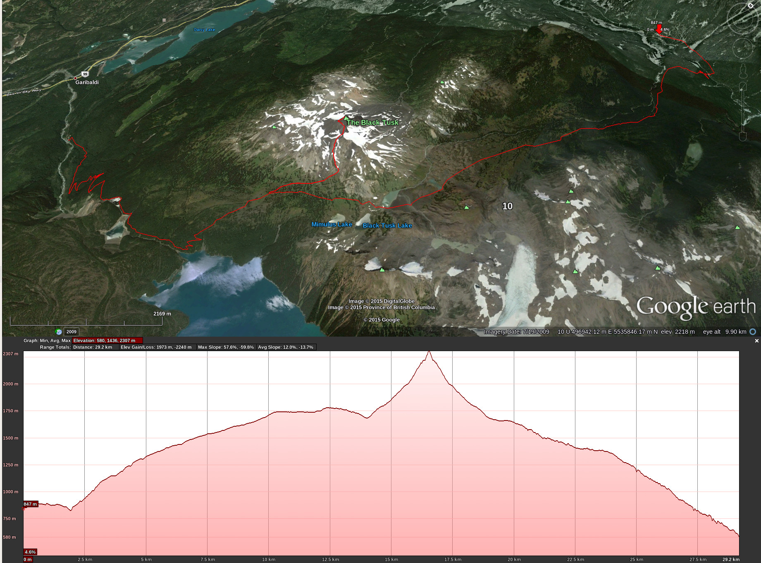Click the Mimulus Lake label
761x563 pixels.
pyautogui.click(x=332, y=224)
